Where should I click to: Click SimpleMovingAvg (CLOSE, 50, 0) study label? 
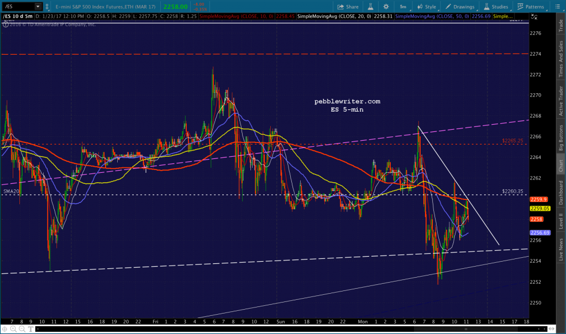coord(432,16)
